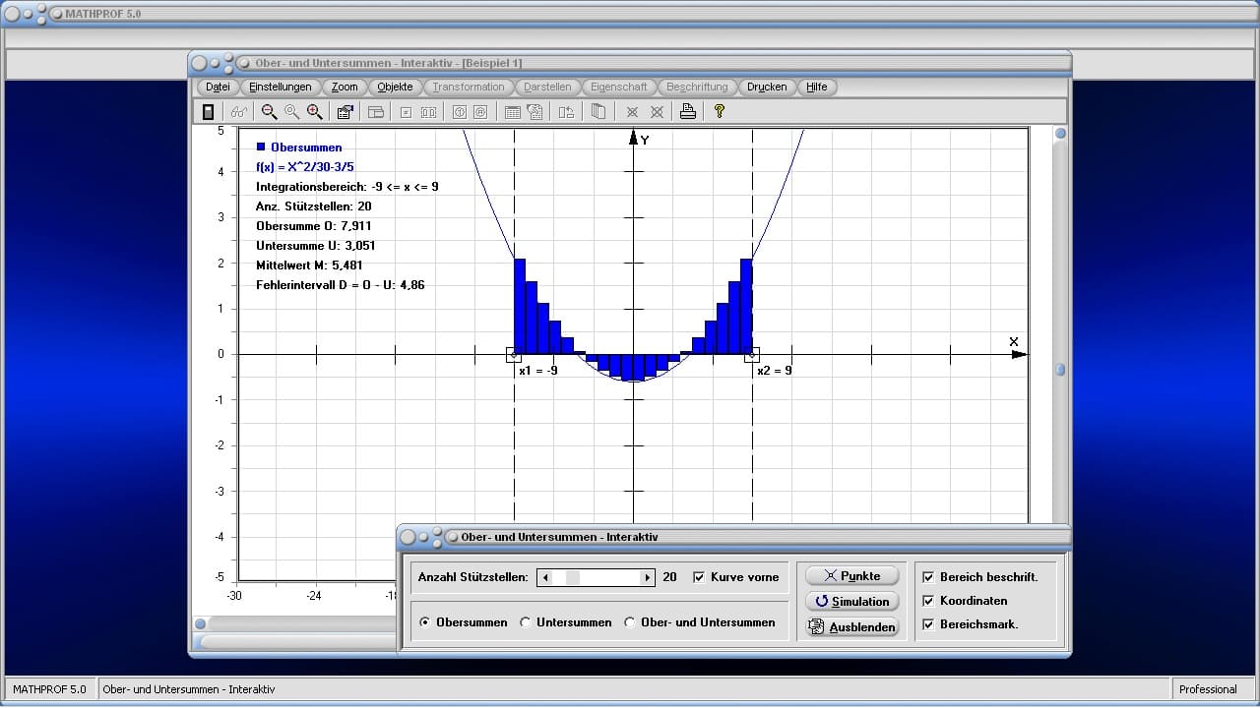
Task: Click the Untersumme U: 3,051 text
Action: pyautogui.click(x=315, y=246)
